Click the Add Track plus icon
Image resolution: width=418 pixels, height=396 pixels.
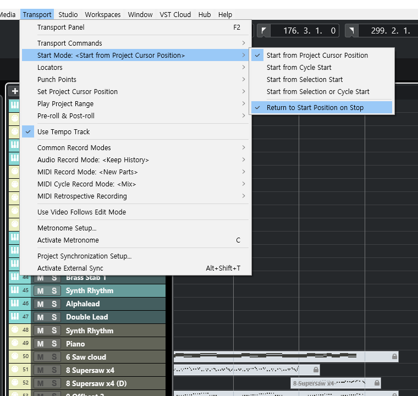[x=15, y=91]
